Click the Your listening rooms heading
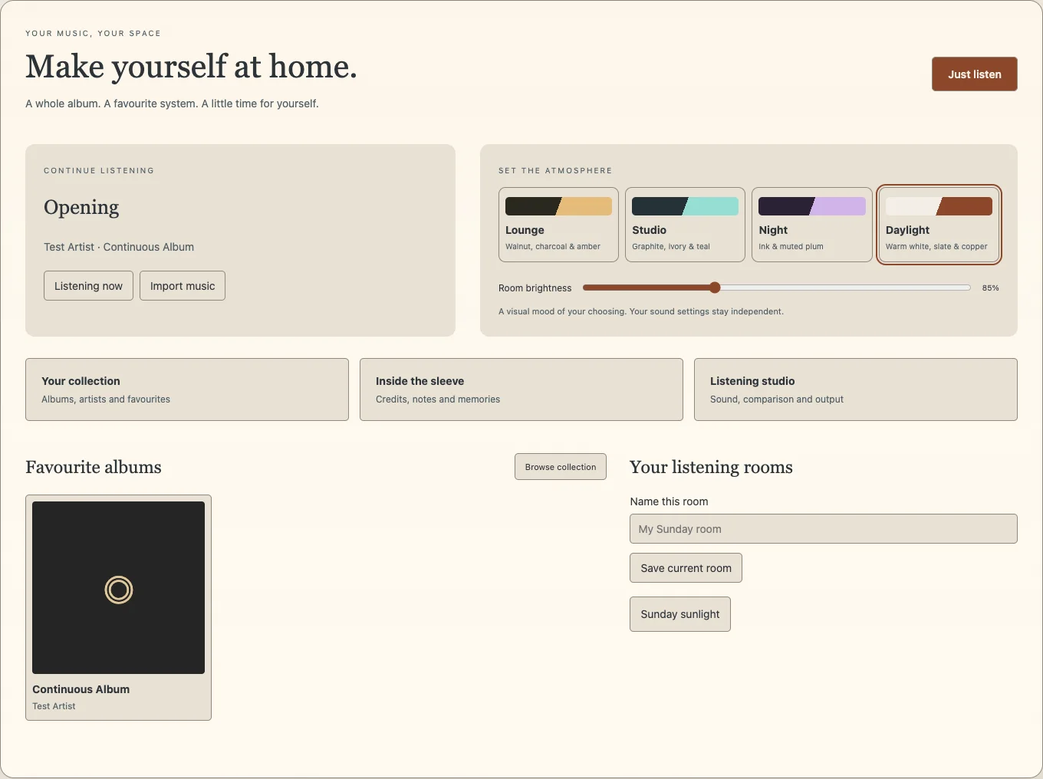This screenshot has width=1043, height=779. (x=711, y=467)
